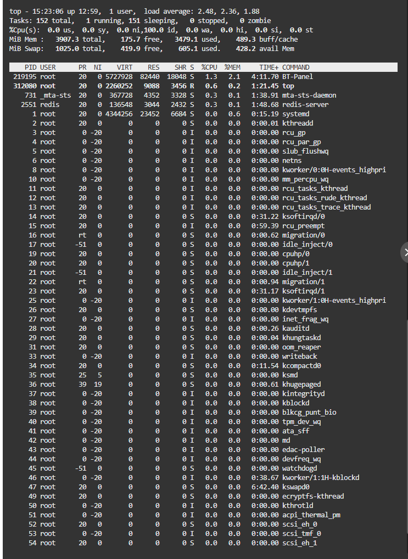The image size is (408, 559).
Task: Click the side panel chevron arrow button
Action: (405, 252)
